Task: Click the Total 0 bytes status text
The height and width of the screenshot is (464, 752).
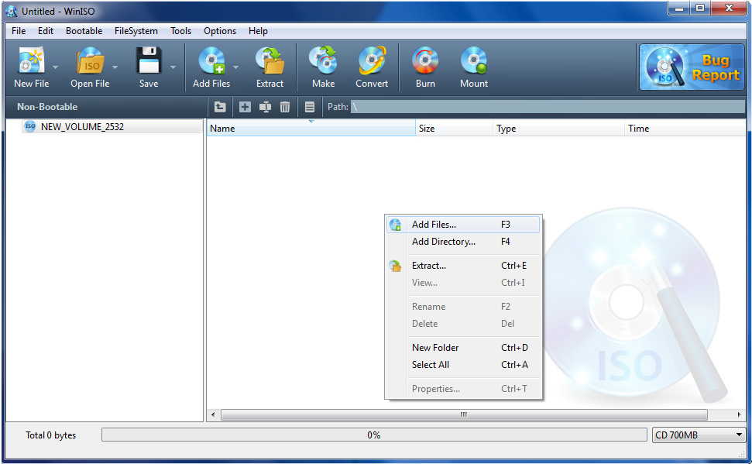Action: [x=51, y=435]
